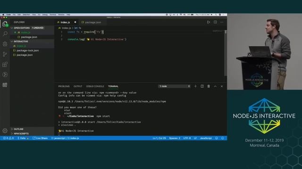Open the Explorer view in activity bar
The height and width of the screenshot is (169, 302).
[5, 24]
